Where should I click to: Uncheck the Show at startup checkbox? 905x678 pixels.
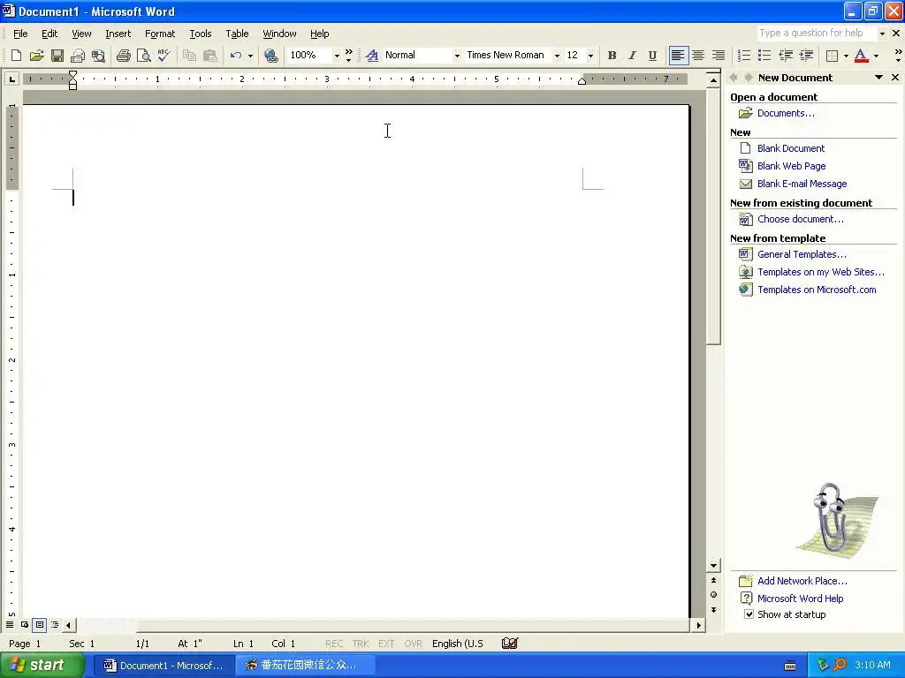pyautogui.click(x=749, y=614)
